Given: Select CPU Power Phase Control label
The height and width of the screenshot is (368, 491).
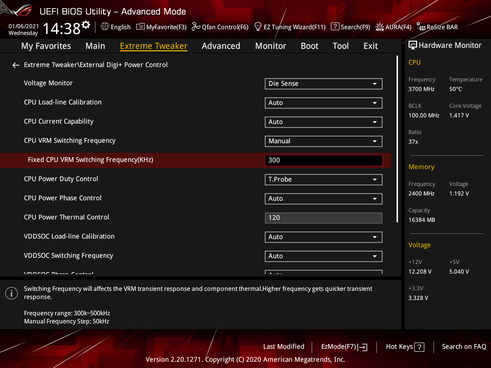Looking at the screenshot, I should pyautogui.click(x=63, y=198).
